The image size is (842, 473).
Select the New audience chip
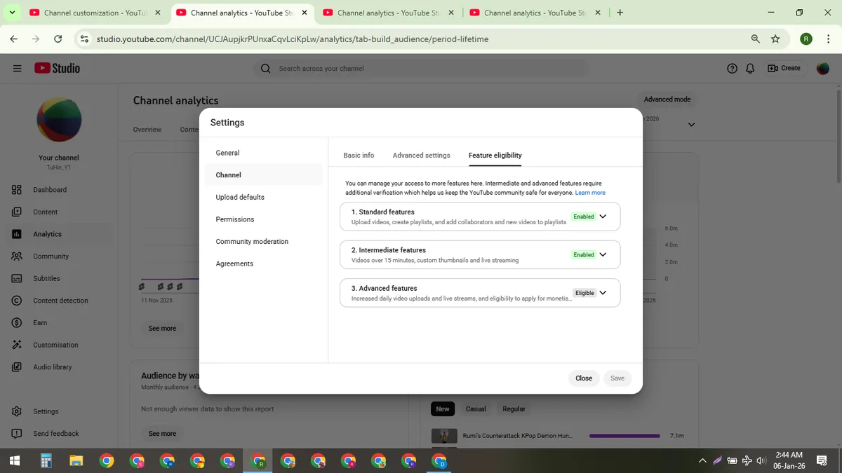[x=443, y=409]
